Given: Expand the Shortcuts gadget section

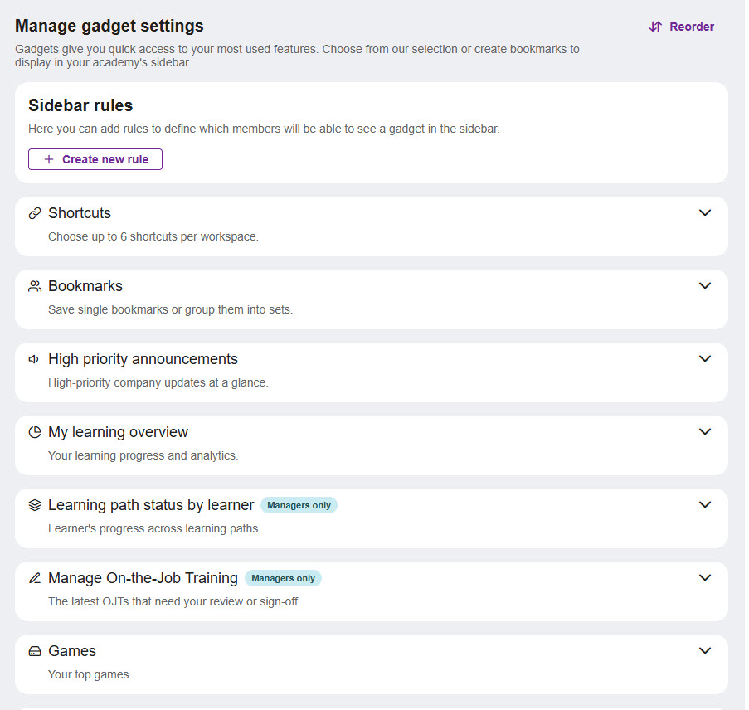Looking at the screenshot, I should (705, 213).
